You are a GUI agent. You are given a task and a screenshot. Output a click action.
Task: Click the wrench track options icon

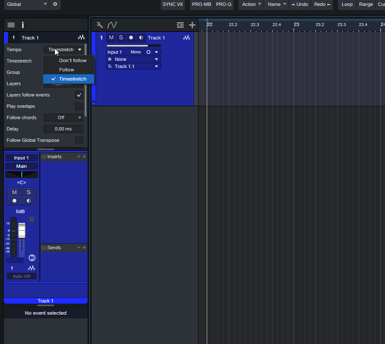point(99,25)
